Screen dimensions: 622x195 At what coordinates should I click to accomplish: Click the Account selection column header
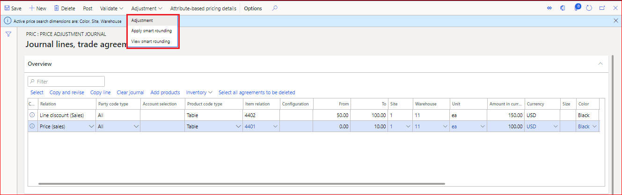tap(162, 104)
